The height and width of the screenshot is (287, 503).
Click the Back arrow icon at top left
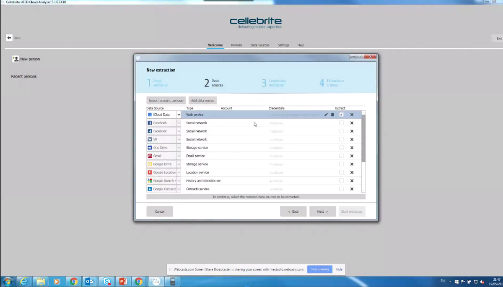(x=9, y=38)
